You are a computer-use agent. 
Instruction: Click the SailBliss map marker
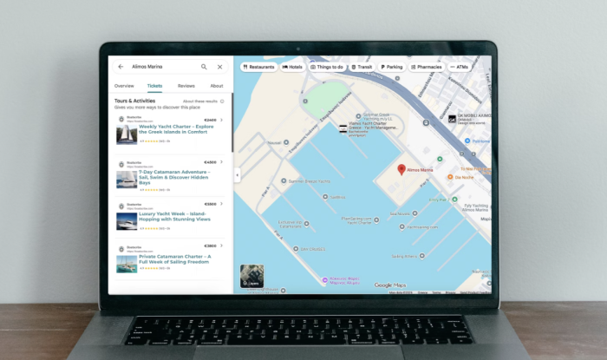(x=325, y=197)
